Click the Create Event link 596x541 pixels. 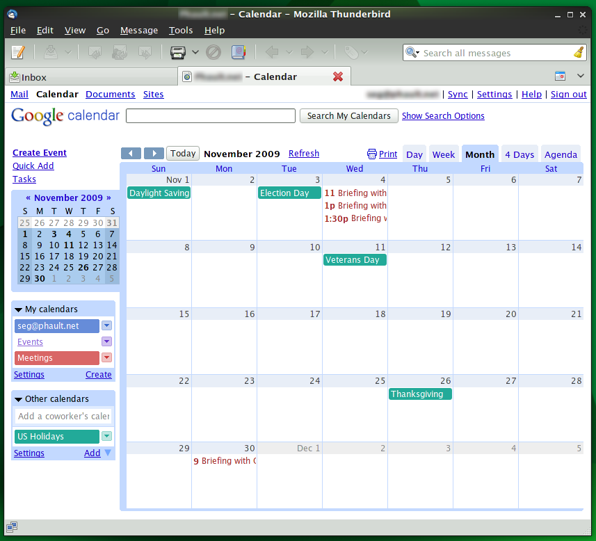(x=40, y=152)
